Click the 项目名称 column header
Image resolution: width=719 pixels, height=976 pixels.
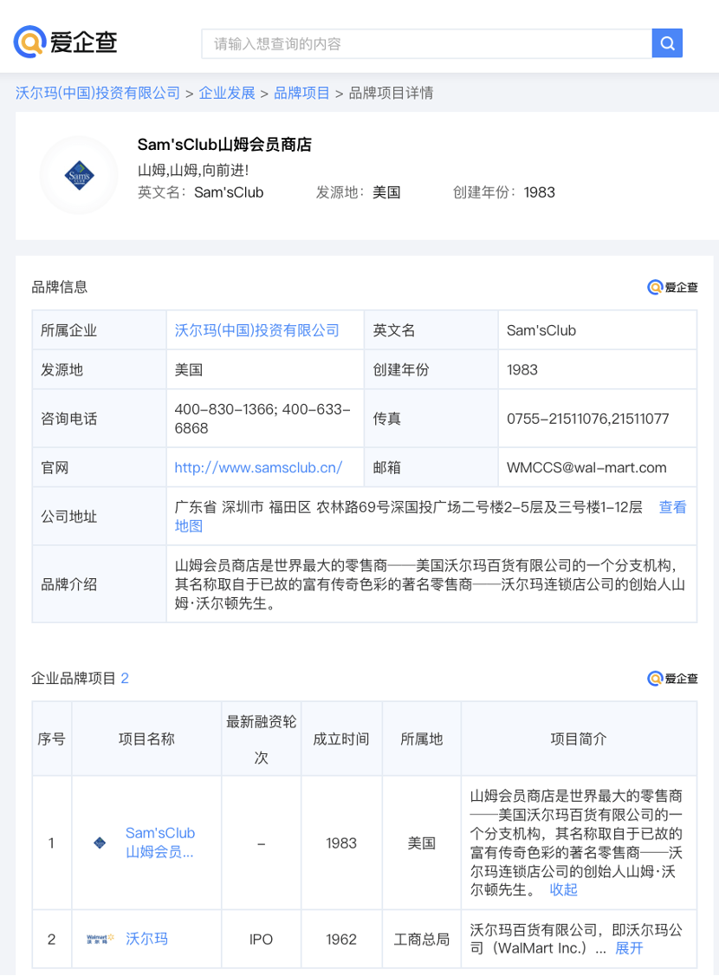coord(146,739)
